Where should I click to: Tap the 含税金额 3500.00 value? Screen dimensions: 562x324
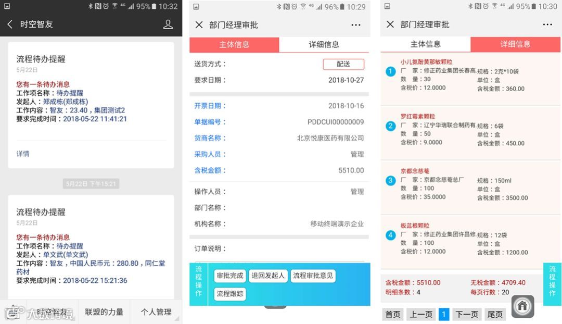click(x=517, y=198)
